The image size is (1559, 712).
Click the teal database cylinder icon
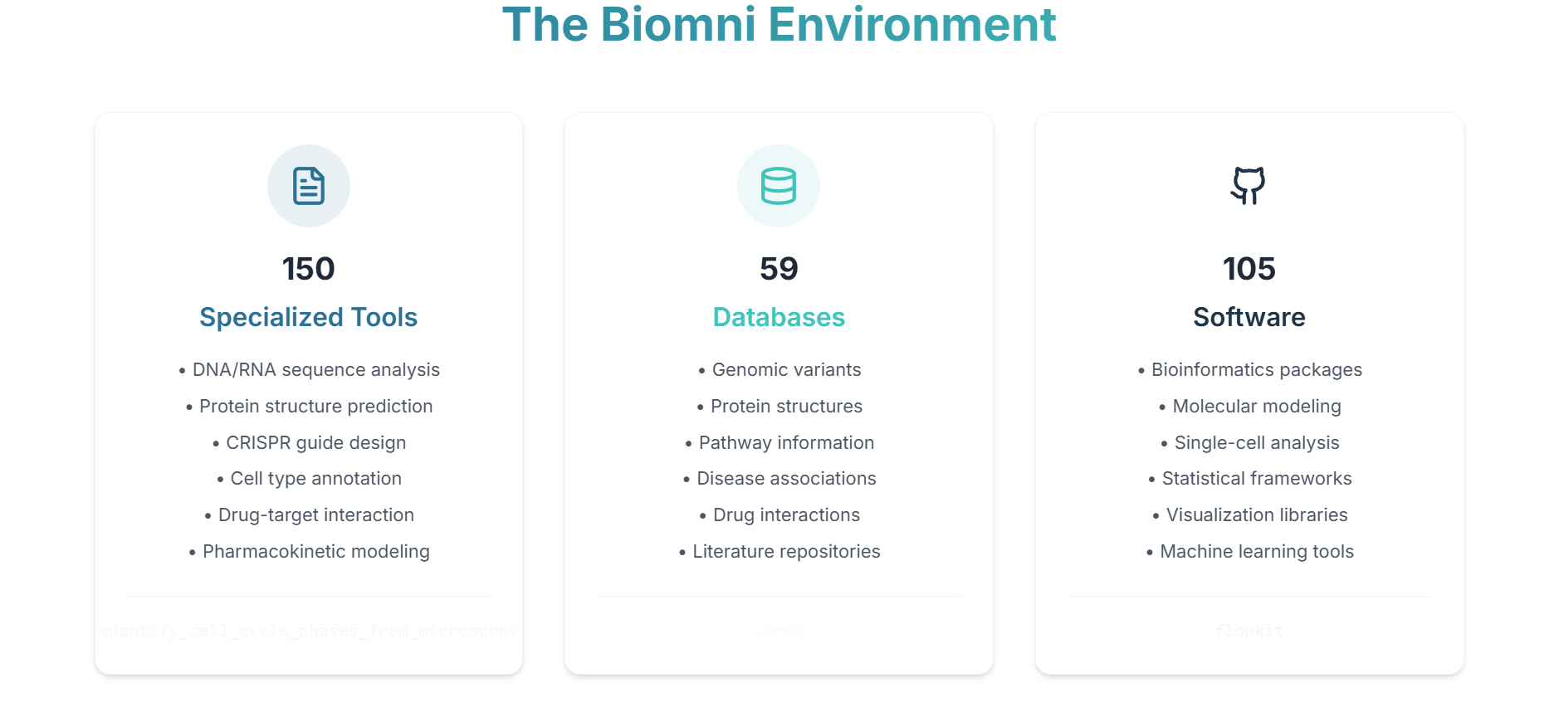(x=779, y=186)
